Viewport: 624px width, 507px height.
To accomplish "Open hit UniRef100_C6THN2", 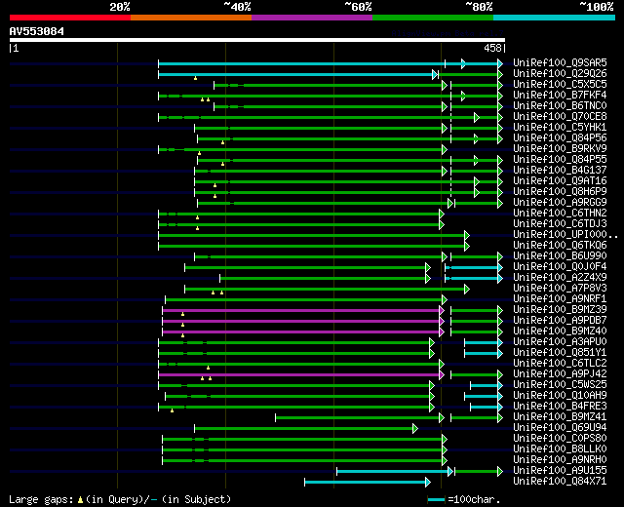I will 560,214.
